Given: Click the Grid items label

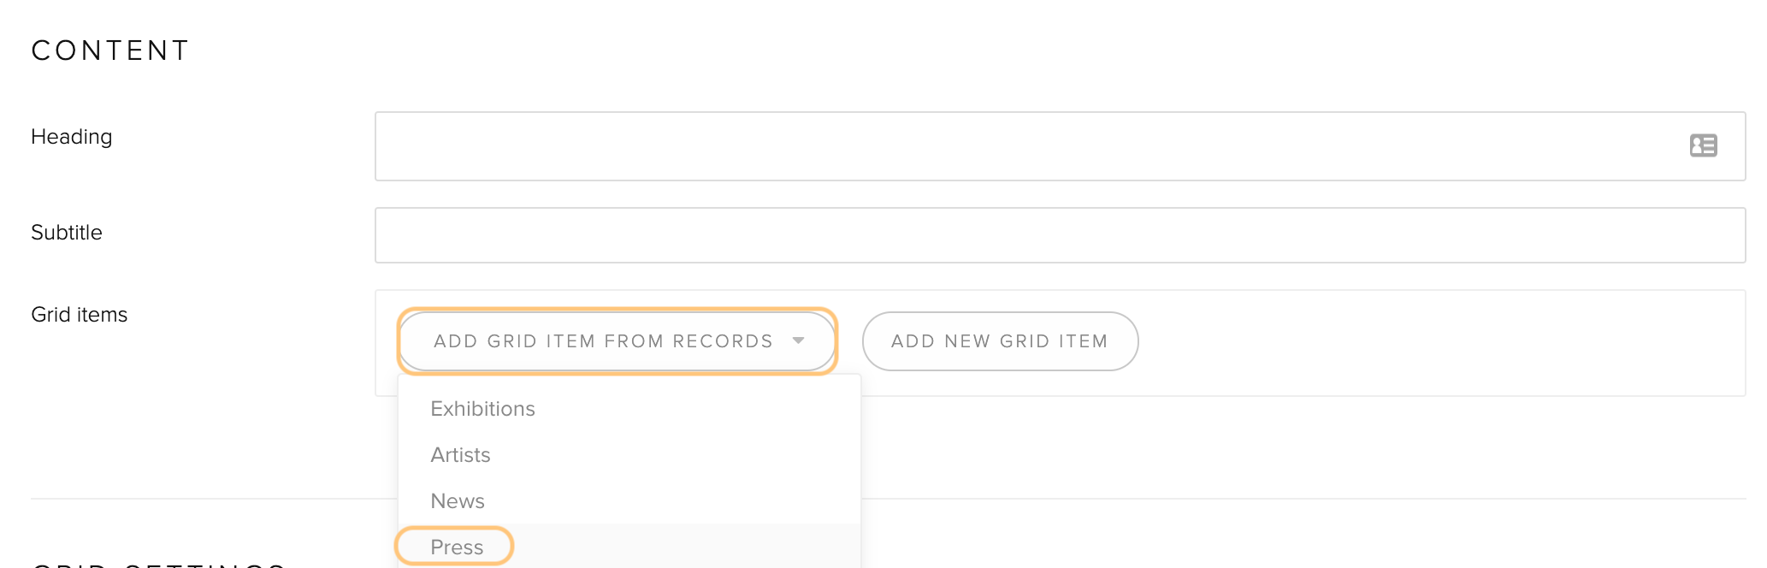Looking at the screenshot, I should point(79,315).
